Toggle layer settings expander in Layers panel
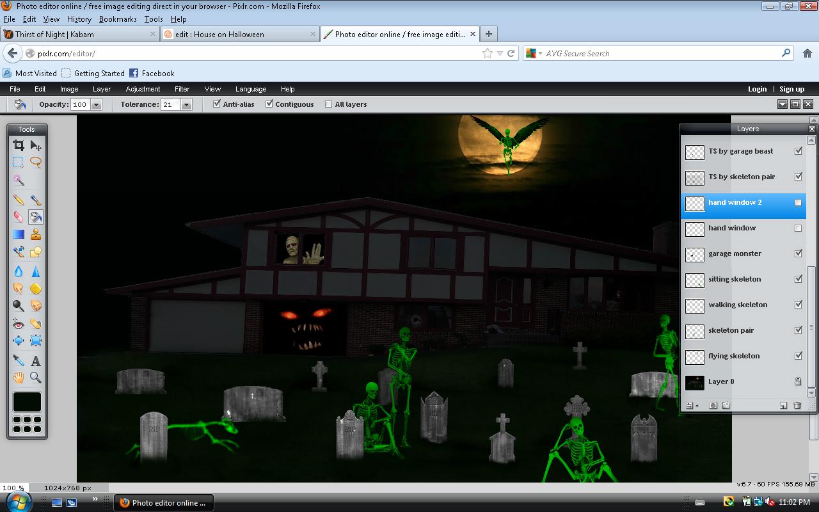The width and height of the screenshot is (819, 512). tap(692, 405)
